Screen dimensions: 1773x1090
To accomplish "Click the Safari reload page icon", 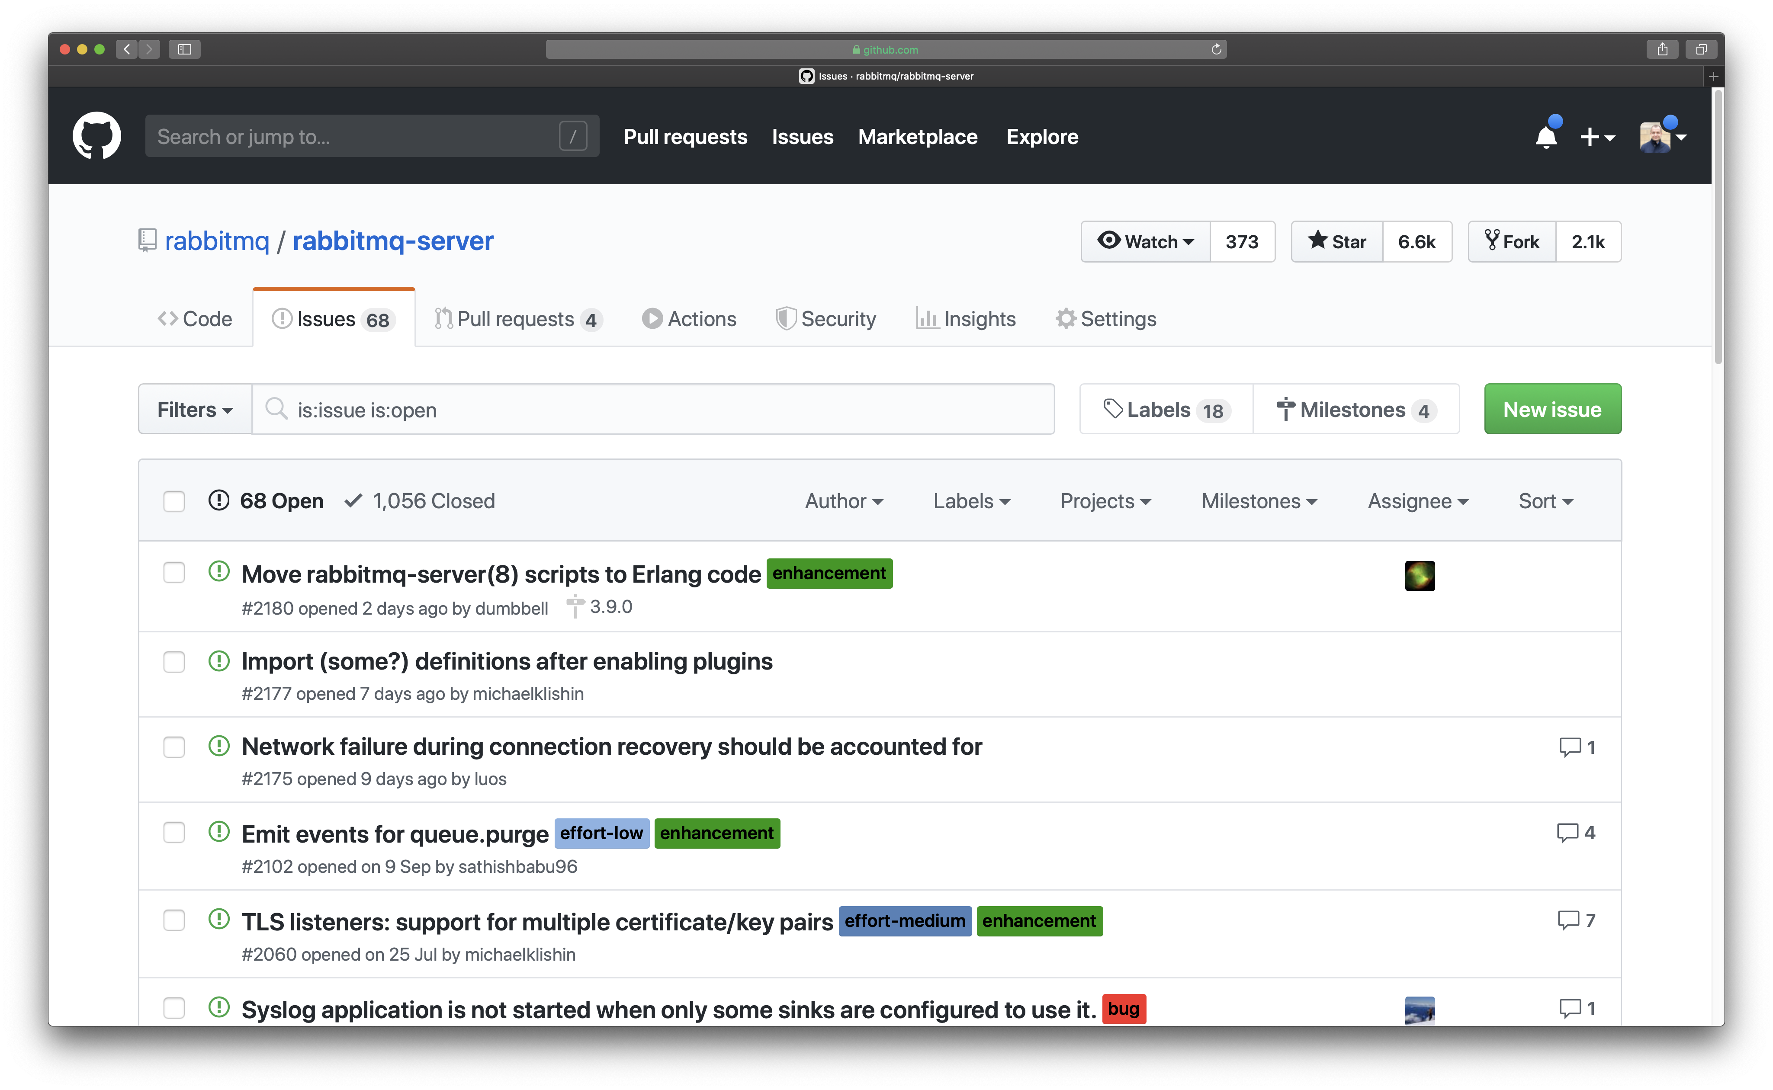I will [x=1216, y=49].
